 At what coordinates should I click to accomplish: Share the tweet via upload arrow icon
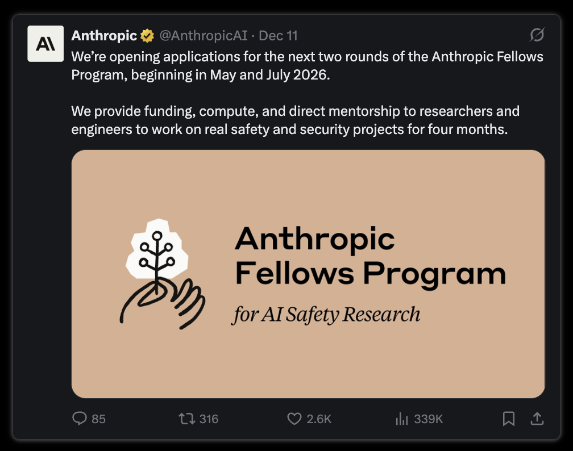point(537,419)
